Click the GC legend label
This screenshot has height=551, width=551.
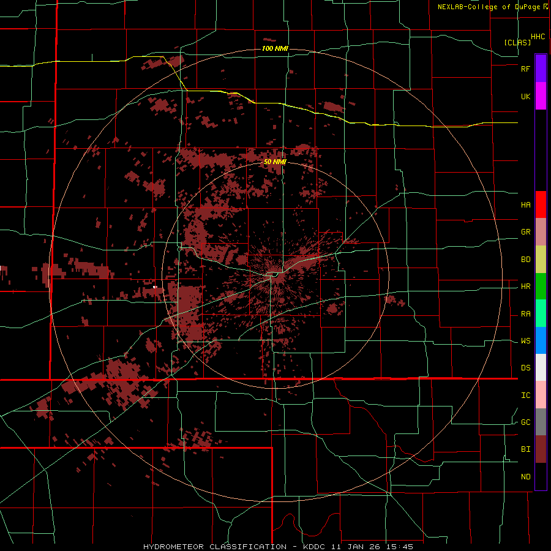point(525,422)
